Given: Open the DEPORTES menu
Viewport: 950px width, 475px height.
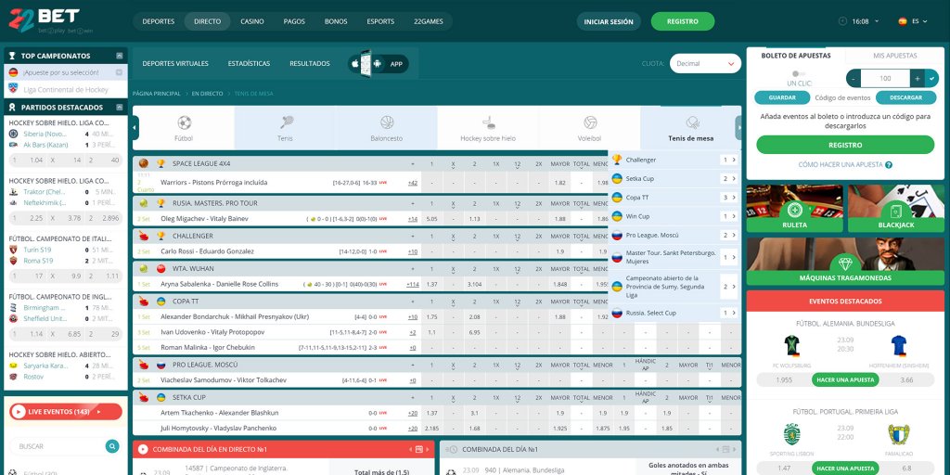Looking at the screenshot, I should coord(158,22).
